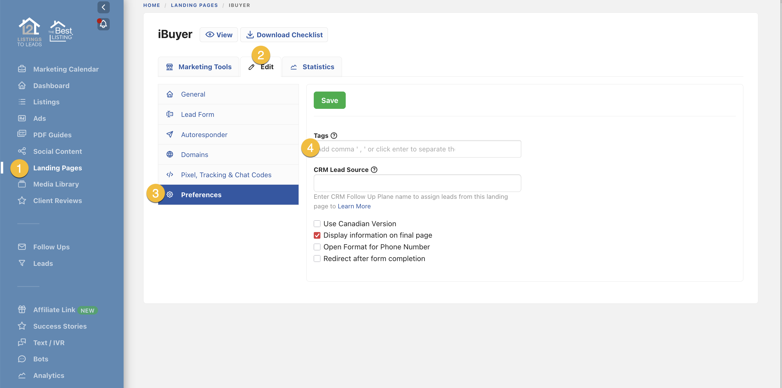782x388 pixels.
Task: Follow the Learn More link
Action: tap(354, 206)
